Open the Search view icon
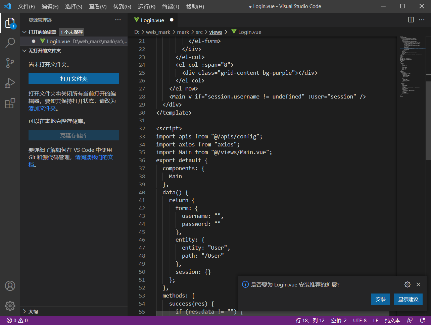This screenshot has height=325, width=431. [x=10, y=43]
